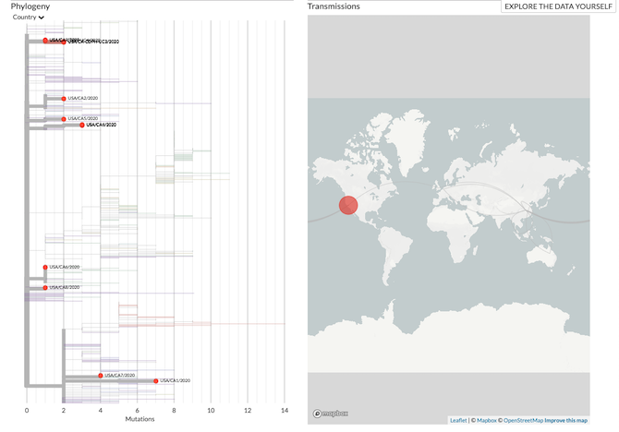Click the red California transmission circle
This screenshot has width=619, height=432.
(348, 206)
